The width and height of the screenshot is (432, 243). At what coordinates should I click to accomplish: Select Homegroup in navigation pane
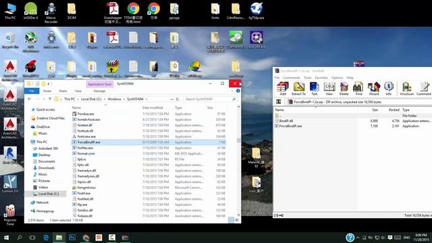pos(43,211)
